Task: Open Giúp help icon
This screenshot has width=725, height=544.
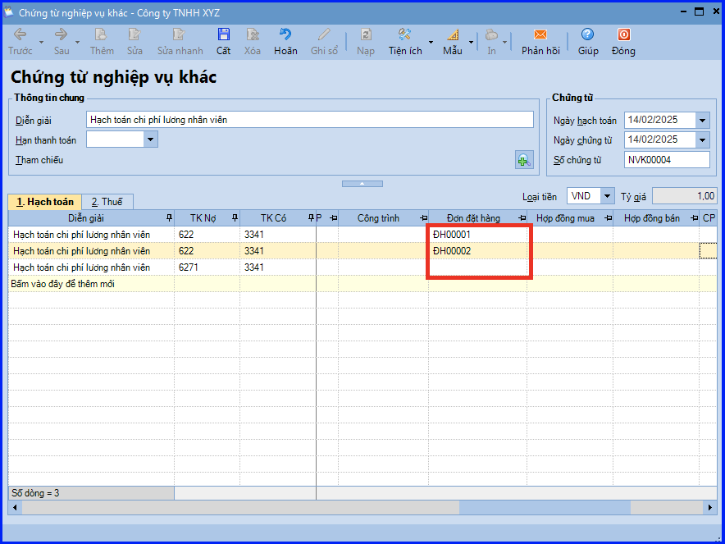Action: (x=588, y=34)
